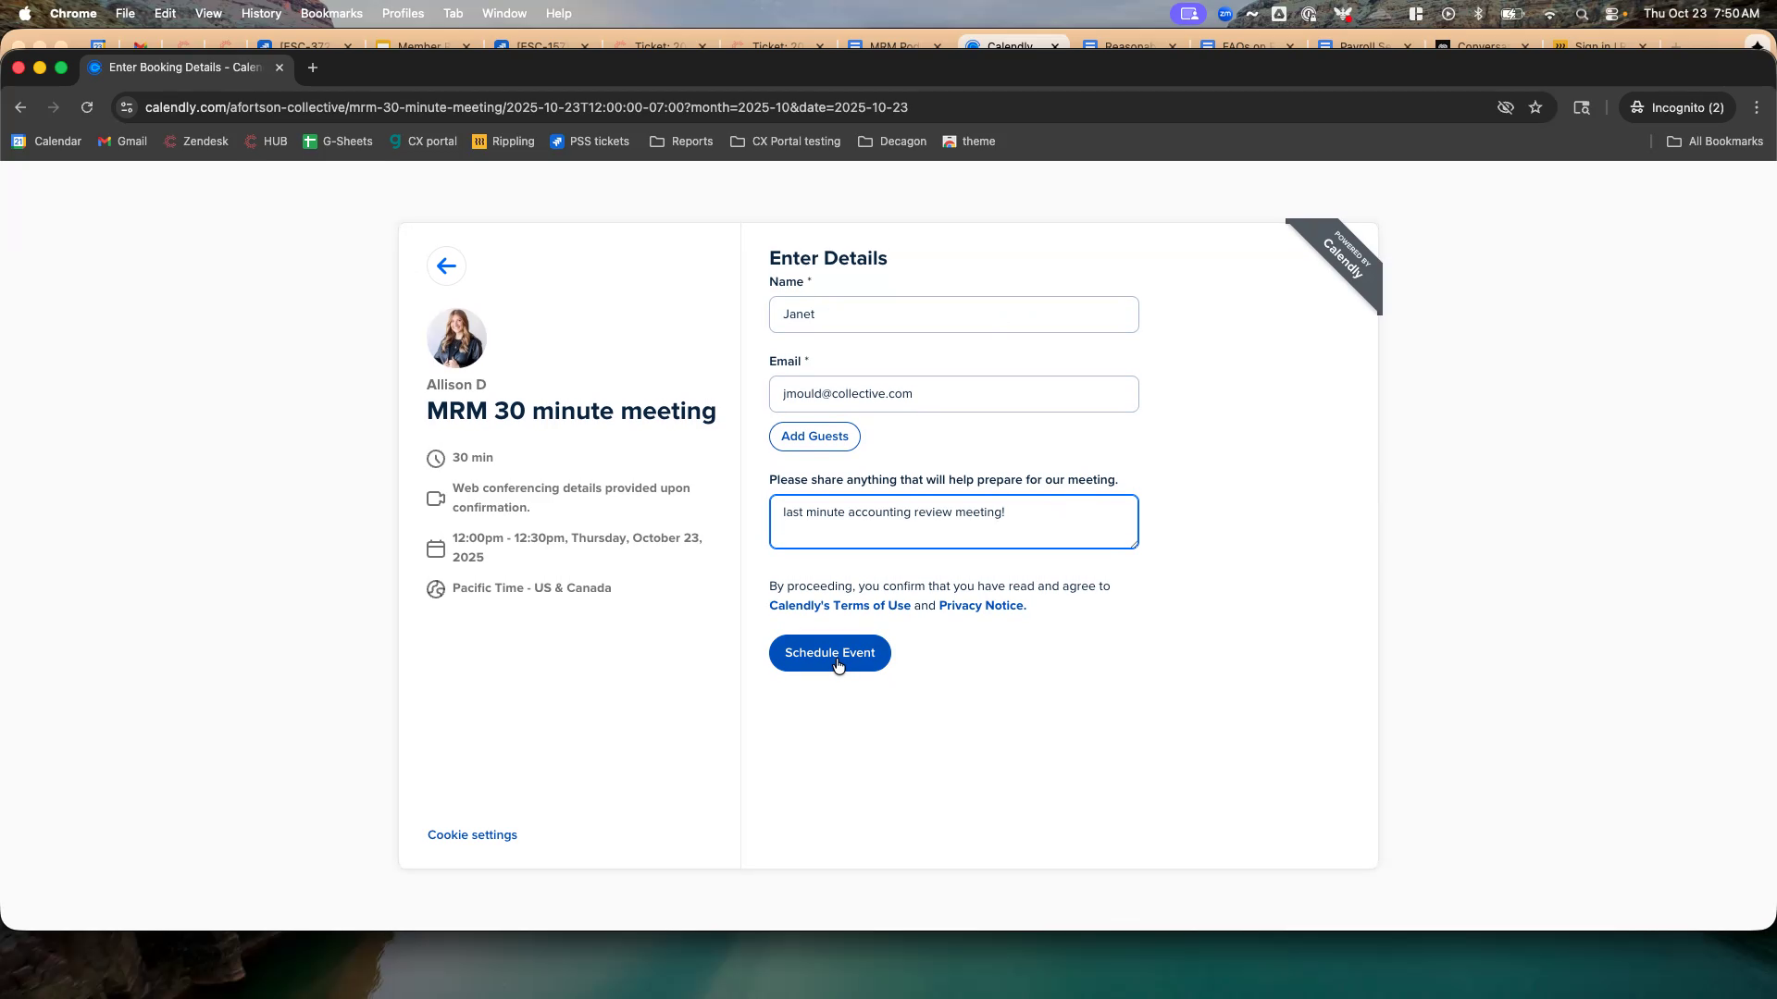Viewport: 1777px width, 999px height.
Task: Open the Zendesk bookmark
Action: tap(195, 142)
